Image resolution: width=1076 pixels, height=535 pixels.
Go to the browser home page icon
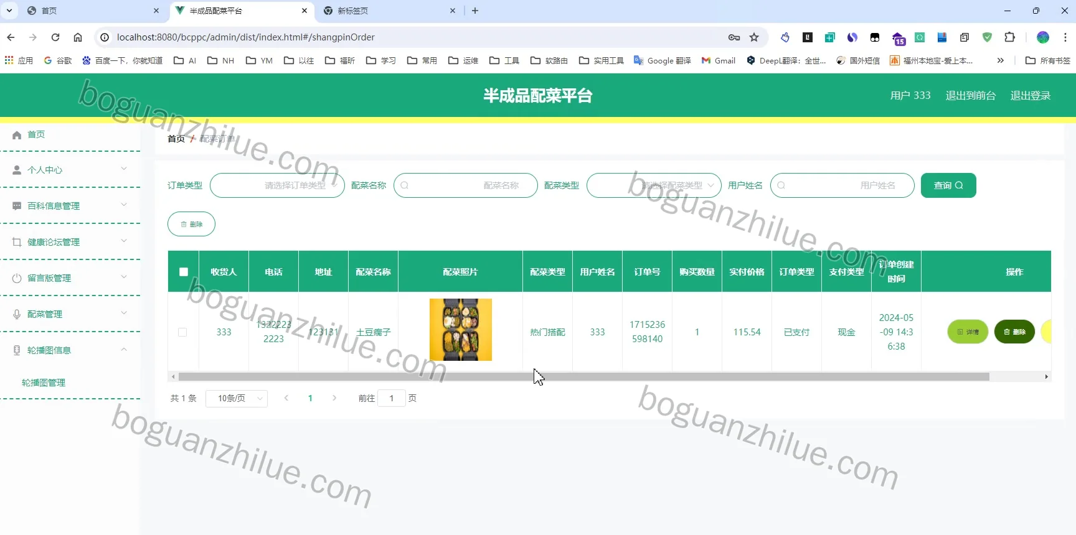coord(78,37)
